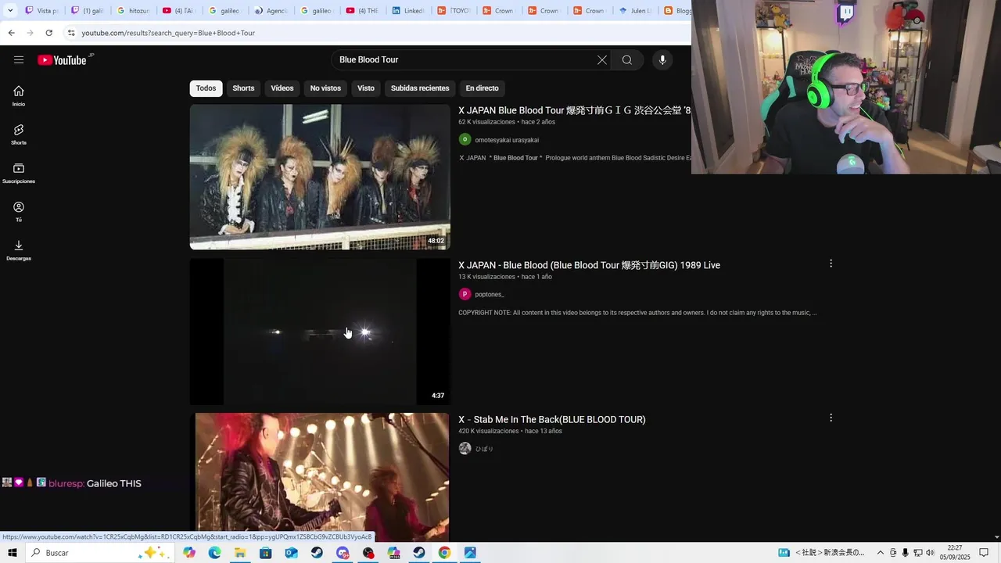Open poptones_ channel name link
This screenshot has width=1001, height=563.
pyautogui.click(x=490, y=295)
